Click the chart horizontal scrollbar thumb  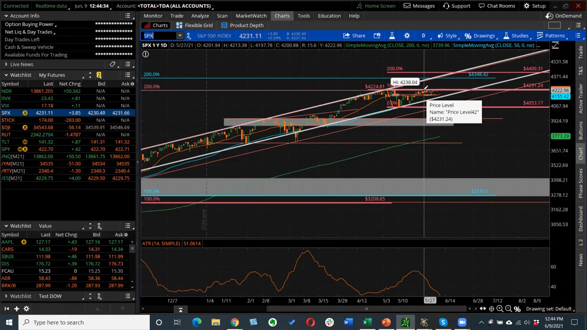tap(366, 309)
